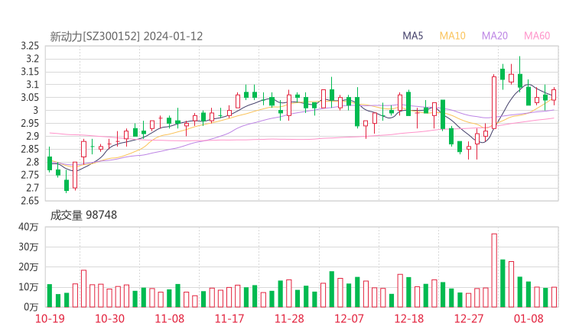Click the 2.85 price axis label
This screenshot has height=336, width=566.
[x=30, y=149]
